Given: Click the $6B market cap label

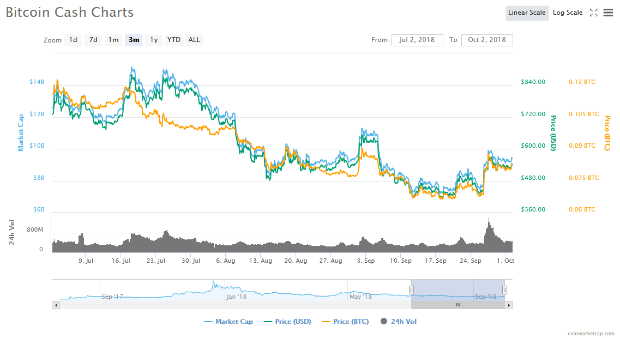Looking at the screenshot, I should pos(39,209).
